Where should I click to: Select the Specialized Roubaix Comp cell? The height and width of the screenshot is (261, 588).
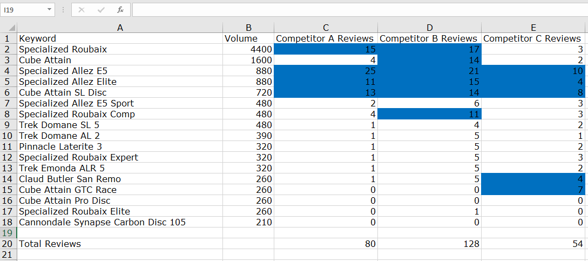pyautogui.click(x=120, y=114)
